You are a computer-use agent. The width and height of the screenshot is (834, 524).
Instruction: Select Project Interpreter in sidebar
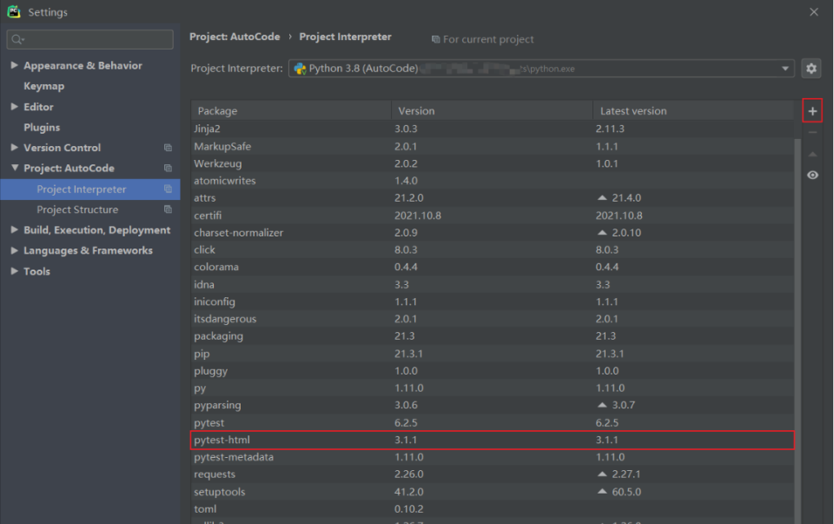pos(89,189)
